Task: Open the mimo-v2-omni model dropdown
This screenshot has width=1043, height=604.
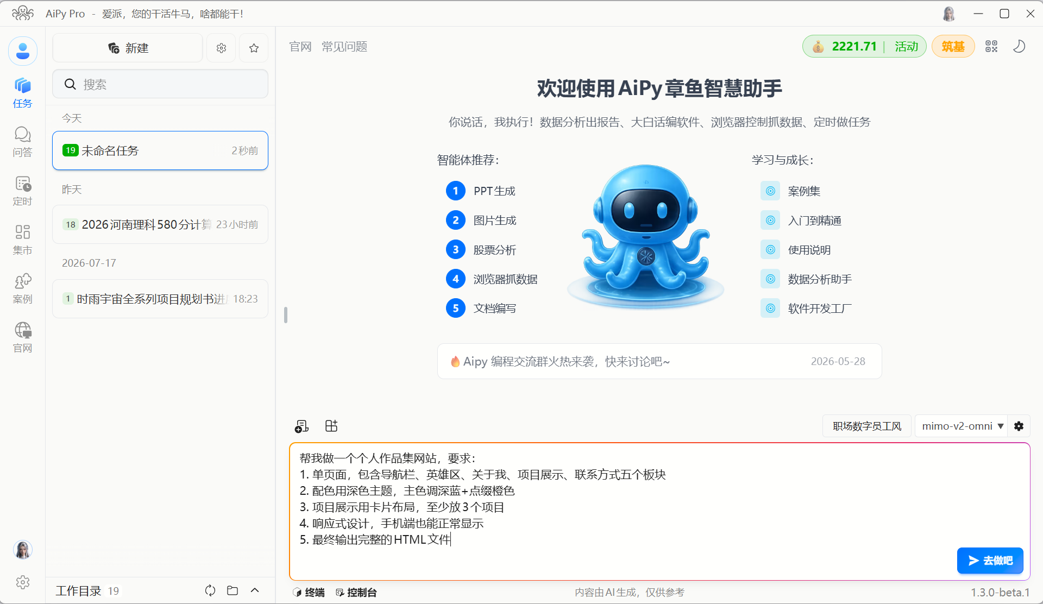Action: click(962, 426)
